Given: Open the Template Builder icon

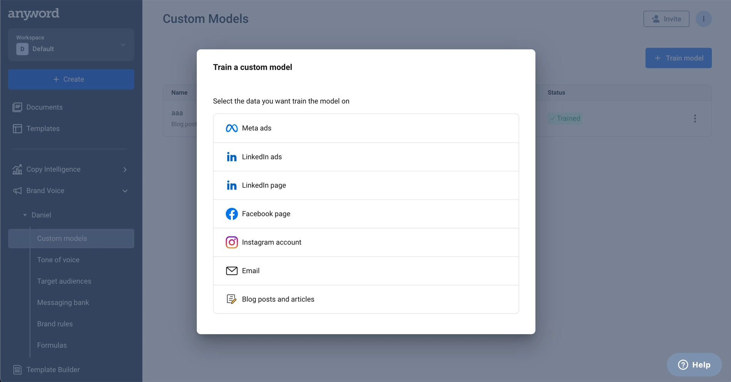Looking at the screenshot, I should coord(17,370).
